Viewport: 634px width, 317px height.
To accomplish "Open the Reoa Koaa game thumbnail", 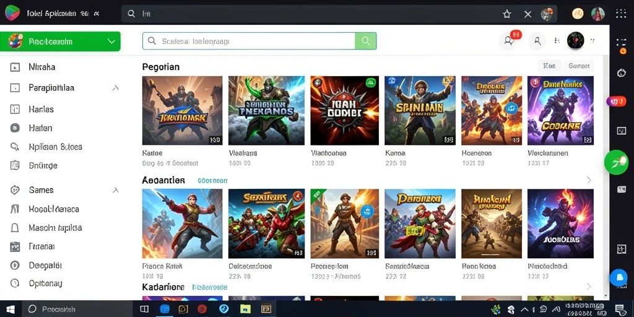I will 492,224.
